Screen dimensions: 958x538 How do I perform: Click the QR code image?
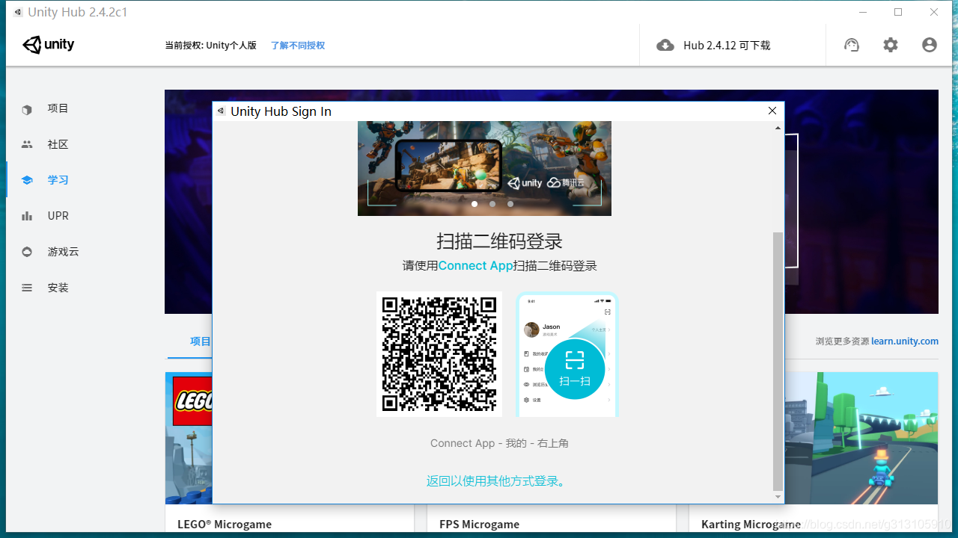coord(439,354)
